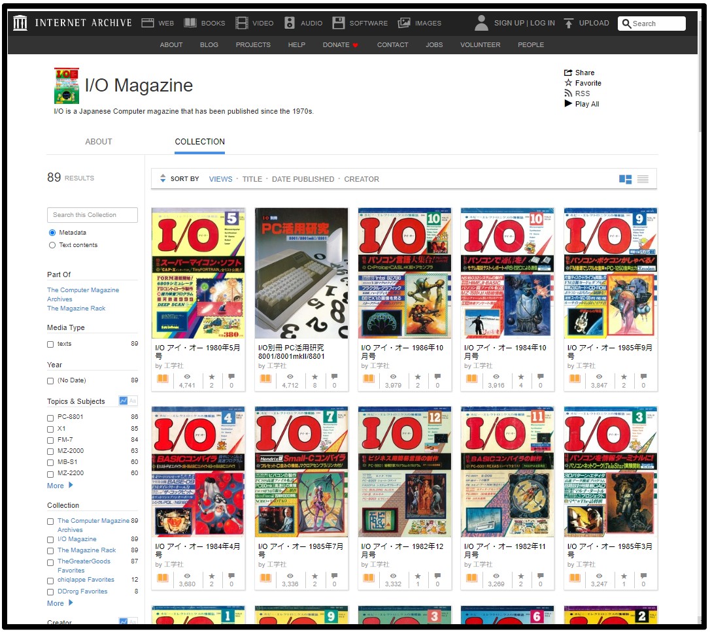The width and height of the screenshot is (710, 632).
Task: Click the Internet Archive logo icon
Action: (20, 23)
